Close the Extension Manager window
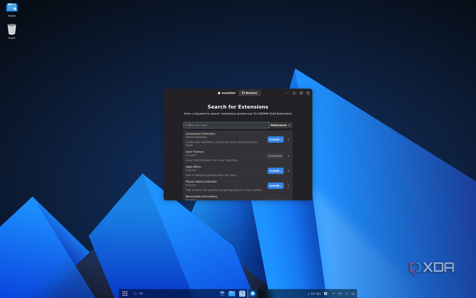 pos(308,93)
